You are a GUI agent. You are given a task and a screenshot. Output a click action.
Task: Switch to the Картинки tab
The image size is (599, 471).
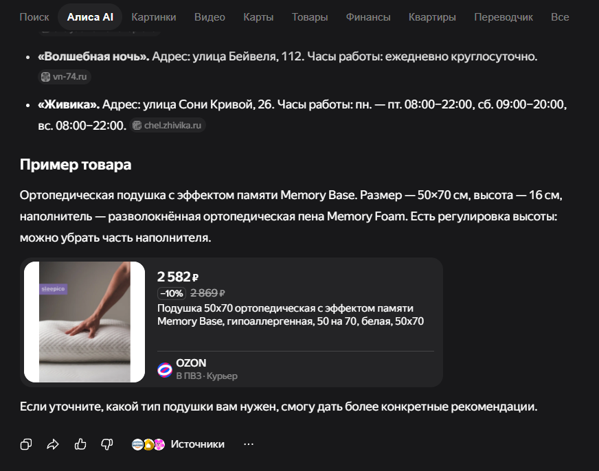click(154, 17)
